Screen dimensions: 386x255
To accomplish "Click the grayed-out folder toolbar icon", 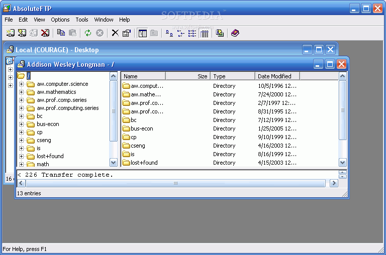I will [x=154, y=33].
